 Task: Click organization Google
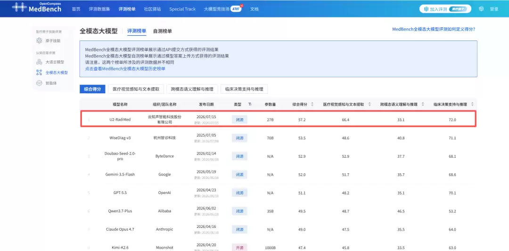click(x=164, y=174)
